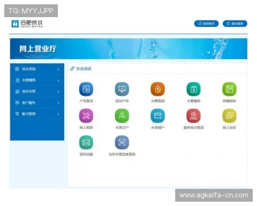Select the 综合查询 sidebar menu label
This screenshot has width=257, height=206.
click(x=29, y=69)
